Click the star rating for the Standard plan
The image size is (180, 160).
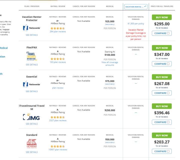(x=58, y=146)
